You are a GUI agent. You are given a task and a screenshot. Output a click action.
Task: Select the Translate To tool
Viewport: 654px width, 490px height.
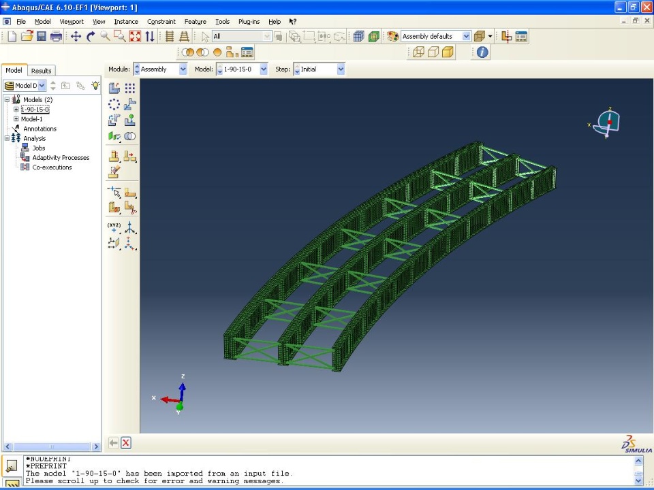129,120
